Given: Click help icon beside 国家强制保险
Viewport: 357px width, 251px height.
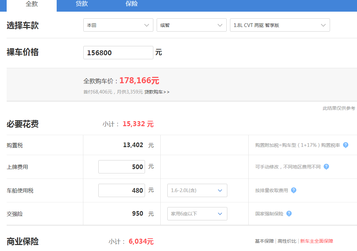Looking at the screenshot, I should (289, 214).
